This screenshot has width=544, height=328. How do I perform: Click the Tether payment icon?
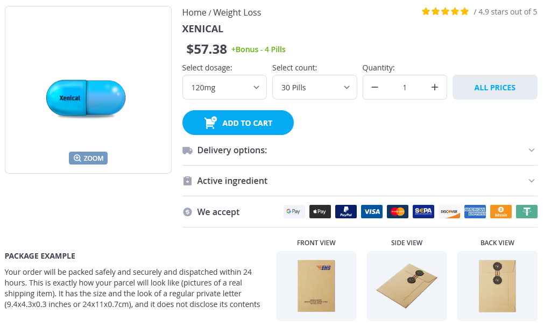point(526,212)
